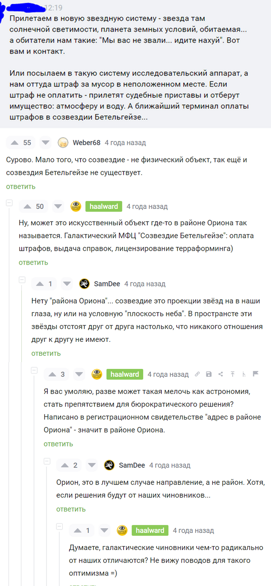Upvote haalward's comment rated 50
Viewport: 271px width, 586px height.
[x=27, y=206]
